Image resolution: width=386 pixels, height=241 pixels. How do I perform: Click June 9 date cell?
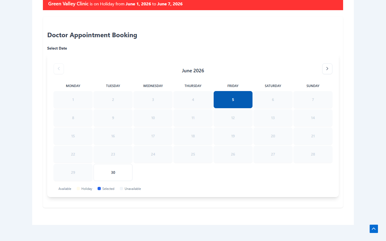[x=113, y=118]
